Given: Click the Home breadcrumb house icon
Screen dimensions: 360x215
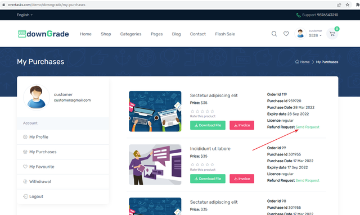Looking at the screenshot, I should click(297, 62).
